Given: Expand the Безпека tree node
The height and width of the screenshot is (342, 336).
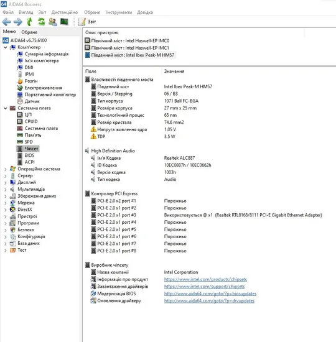Looking at the screenshot, I should tap(6, 230).
